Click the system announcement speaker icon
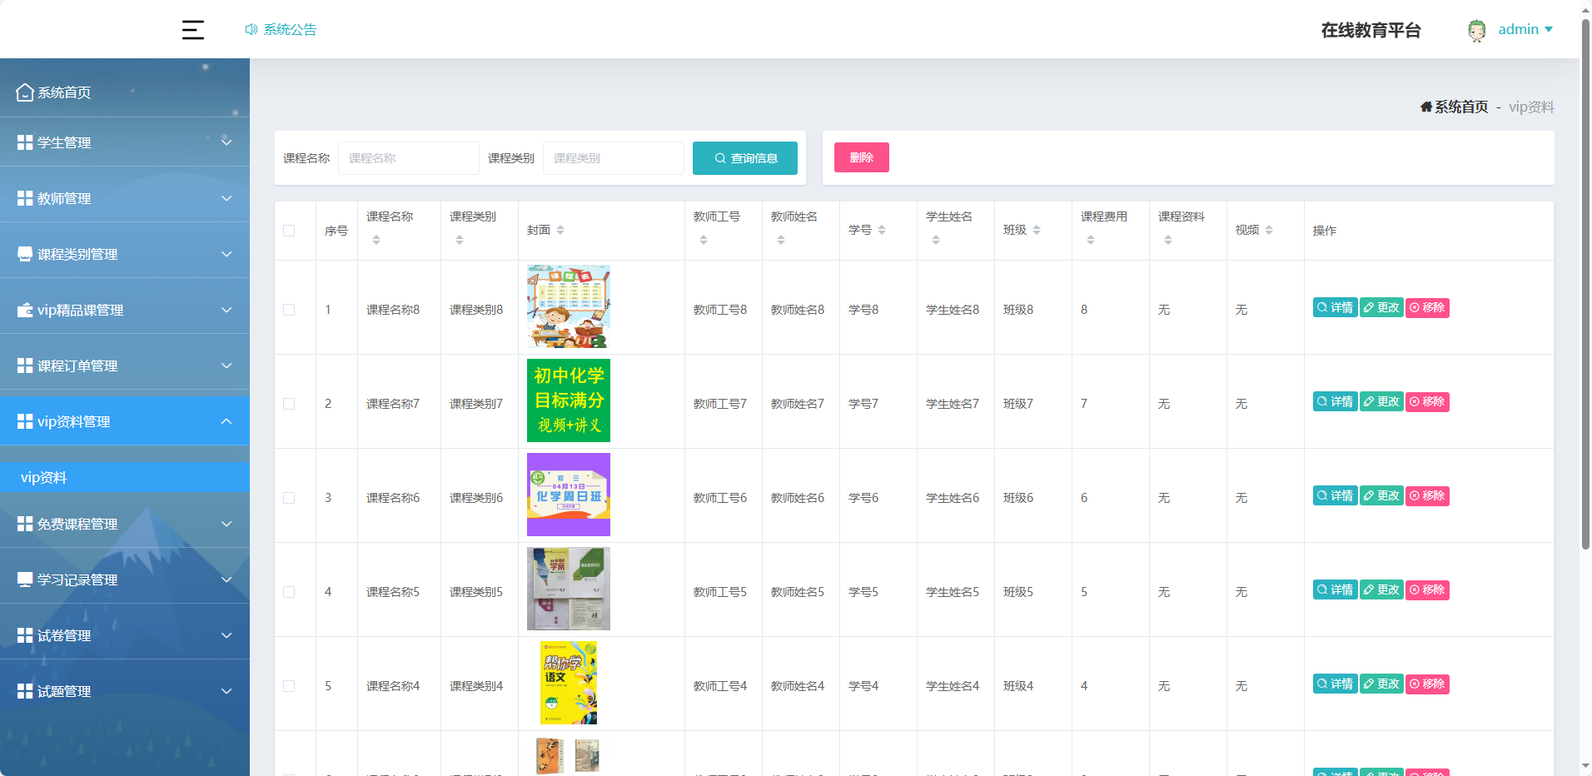 click(251, 29)
